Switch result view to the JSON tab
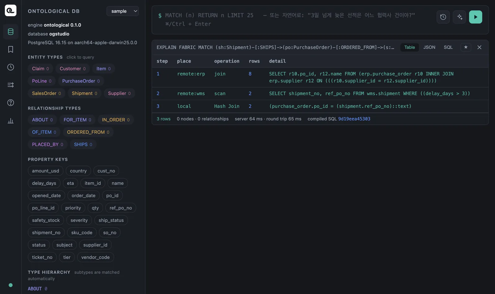 429,47
